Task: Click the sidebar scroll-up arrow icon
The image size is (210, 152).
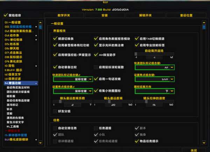Action: tap(40, 22)
